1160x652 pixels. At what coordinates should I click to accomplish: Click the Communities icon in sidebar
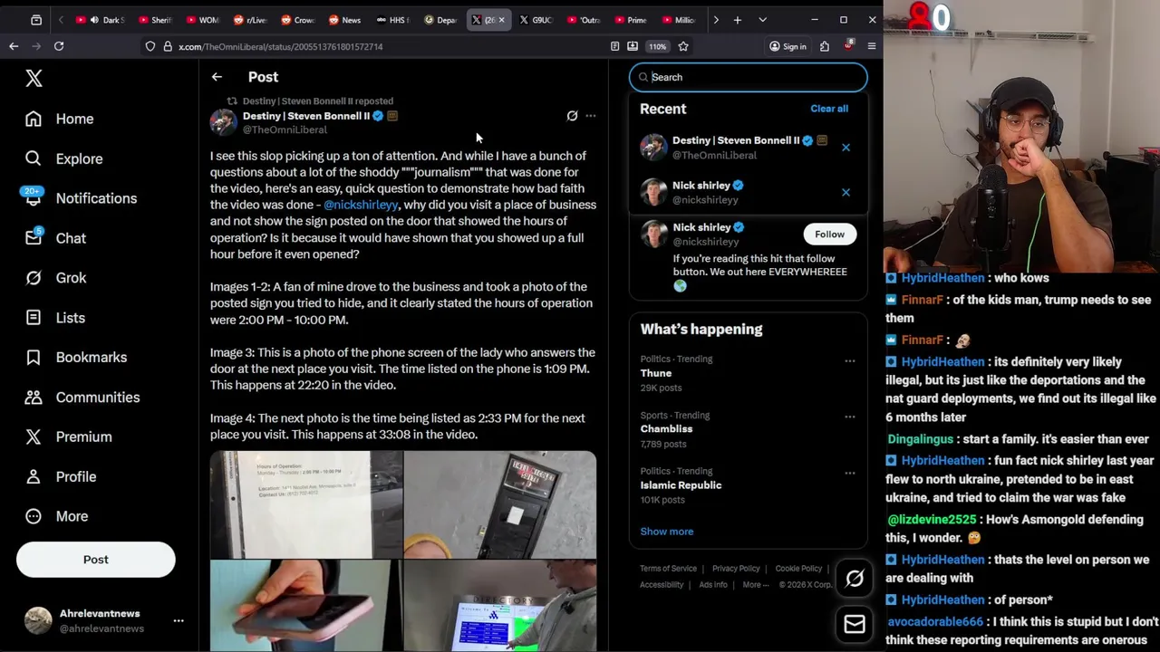pos(34,397)
